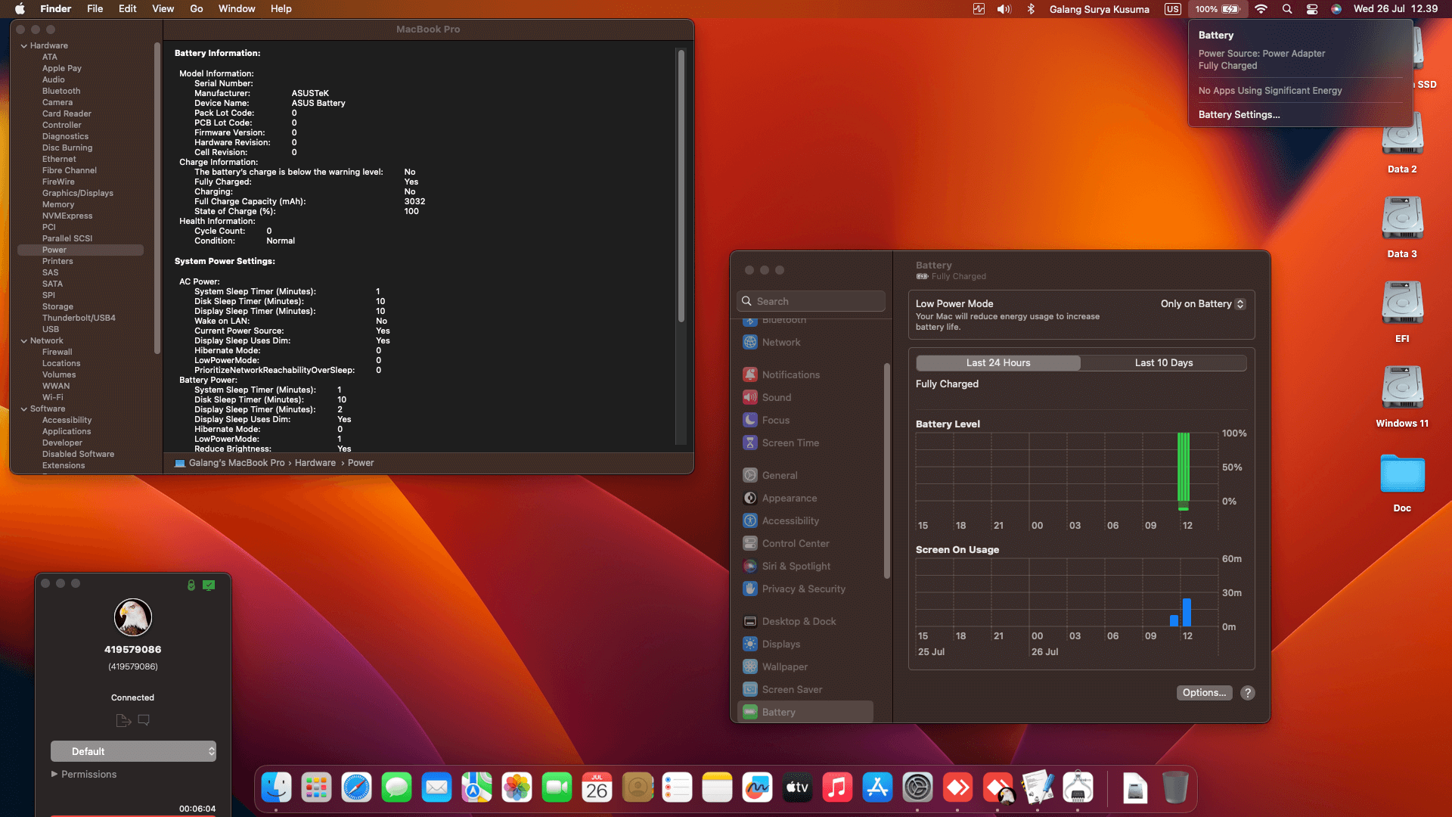Select the Last 24 Hours segment
The image size is (1452, 817).
[998, 362]
